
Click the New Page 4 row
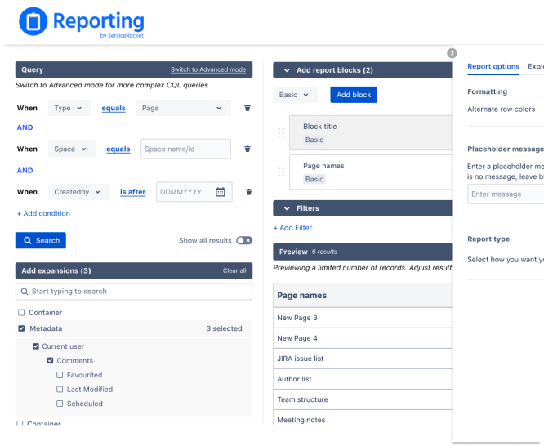pos(363,338)
